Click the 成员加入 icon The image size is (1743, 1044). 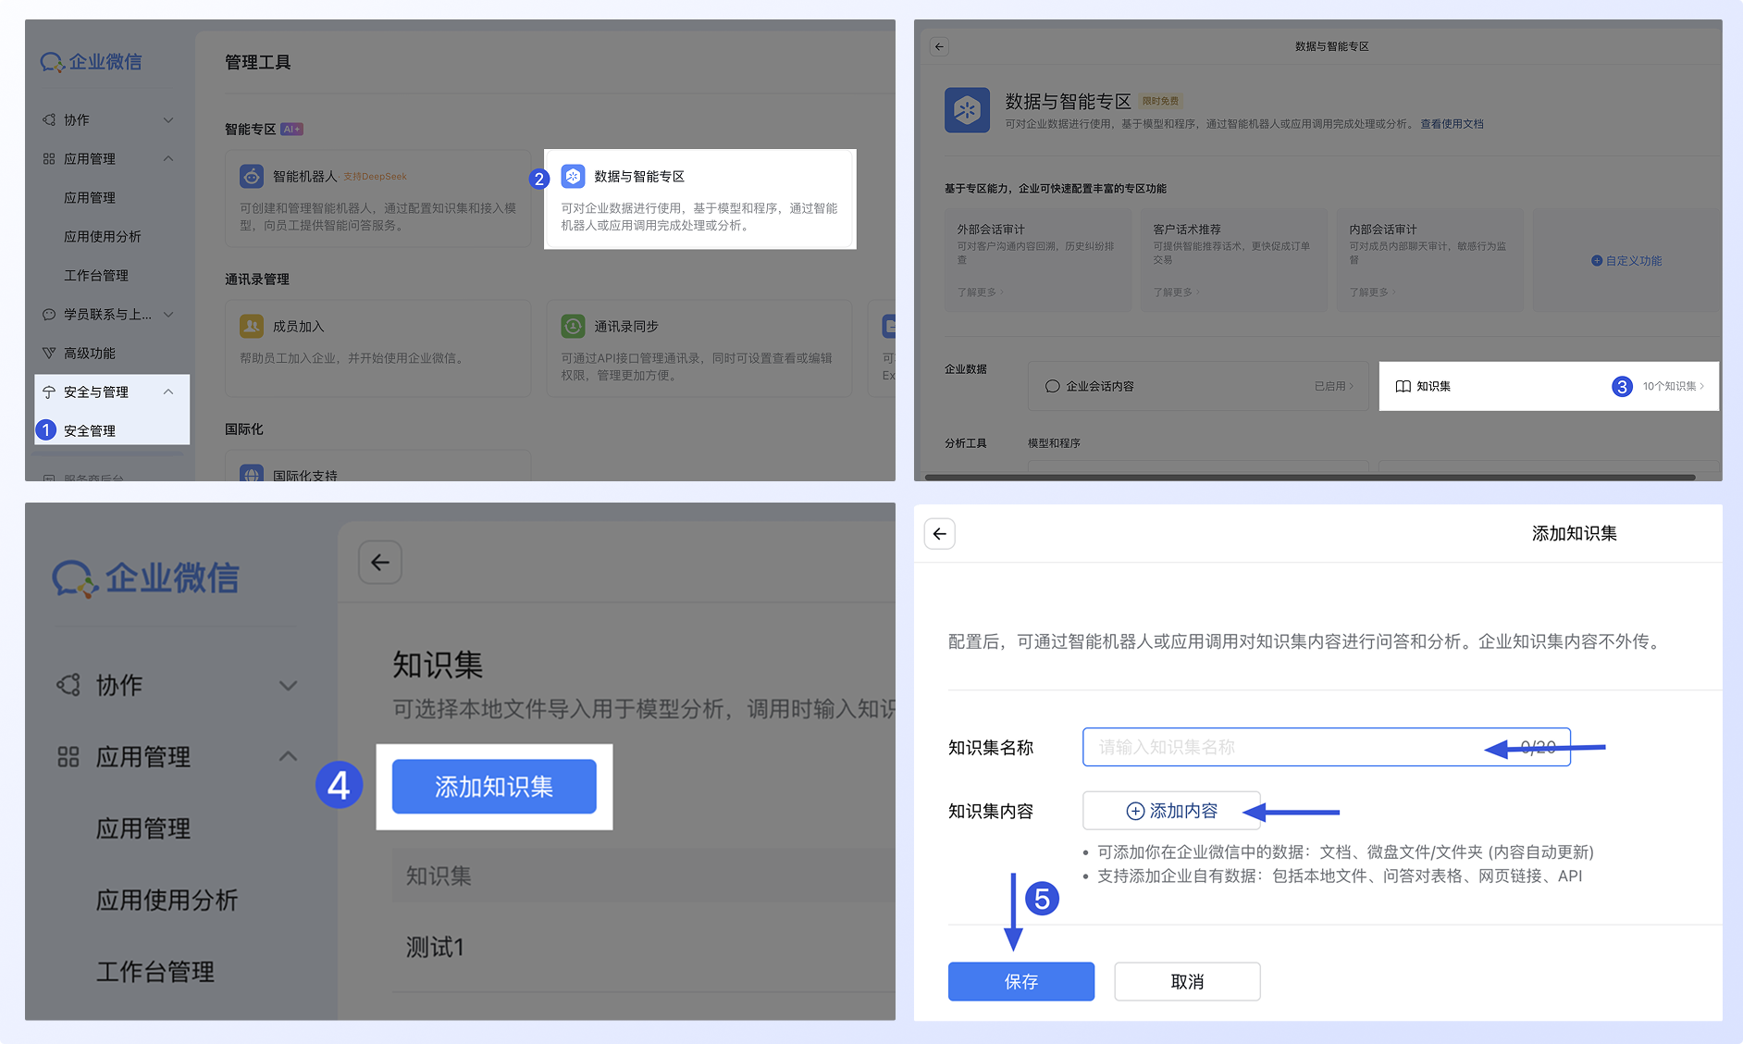(252, 326)
